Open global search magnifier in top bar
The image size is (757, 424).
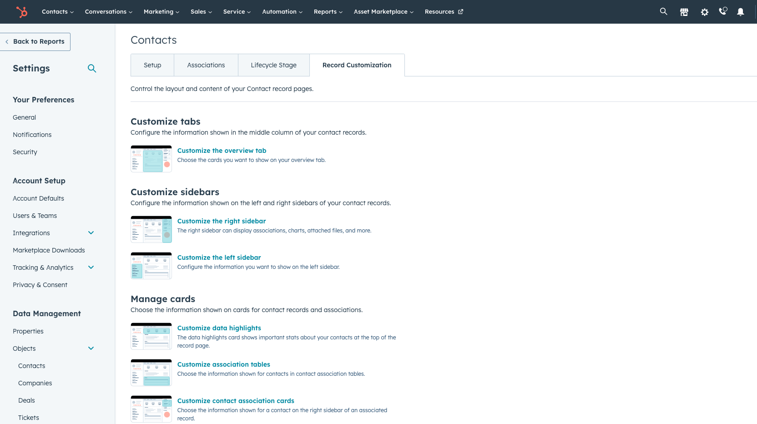click(664, 11)
